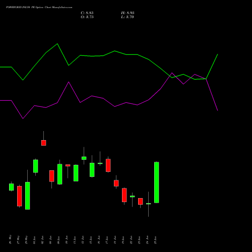Select the open value O: 3.75
252x252 pixels.
[x=87, y=17]
